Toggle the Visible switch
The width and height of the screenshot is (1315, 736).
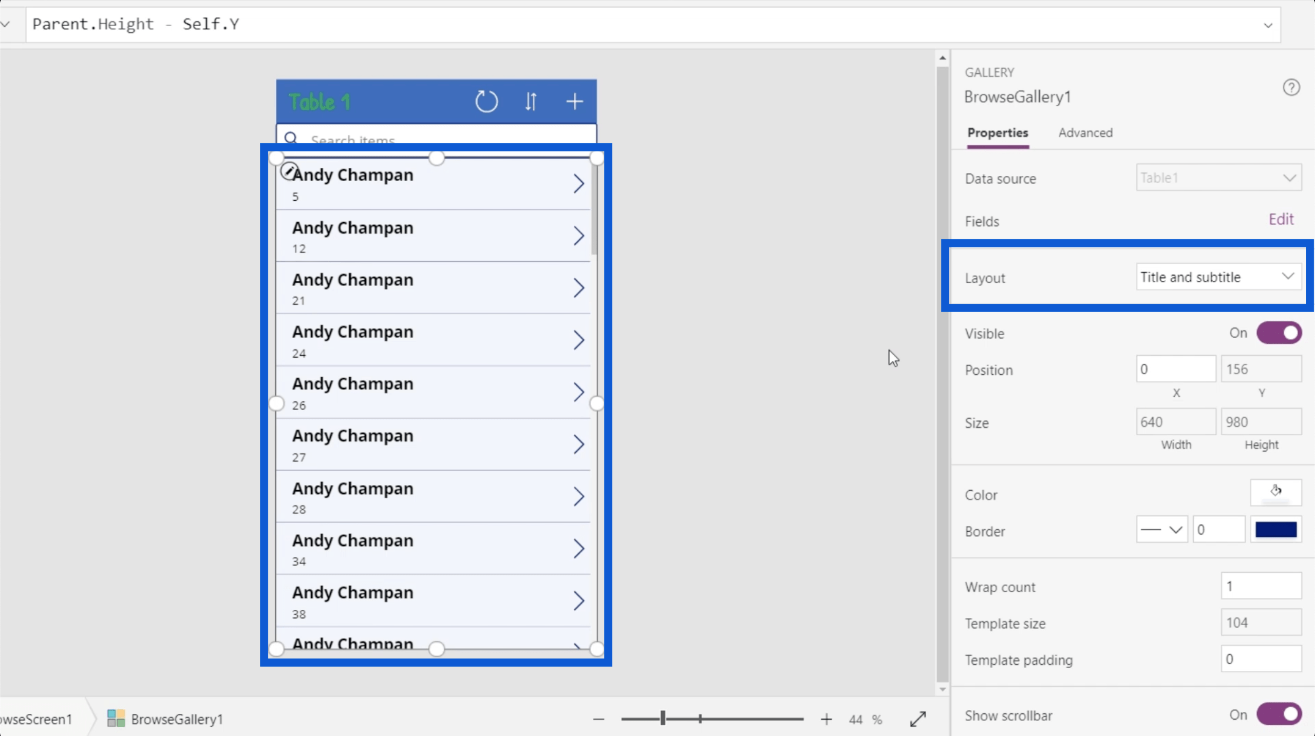coord(1279,333)
